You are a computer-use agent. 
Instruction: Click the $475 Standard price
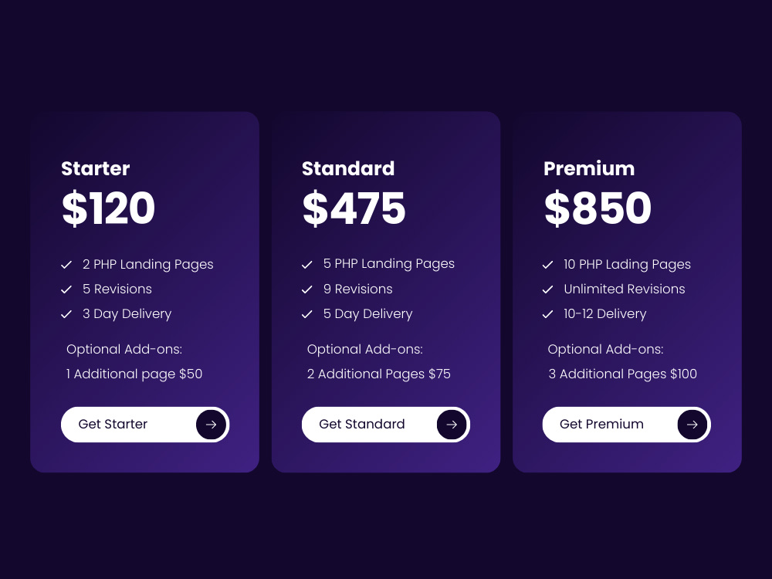354,208
